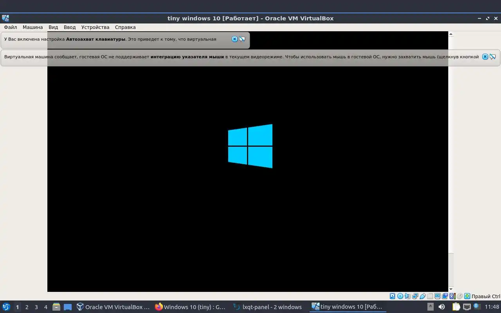
Task: Switch to 'lxqt-panel - 2 windows' task
Action: point(269,307)
